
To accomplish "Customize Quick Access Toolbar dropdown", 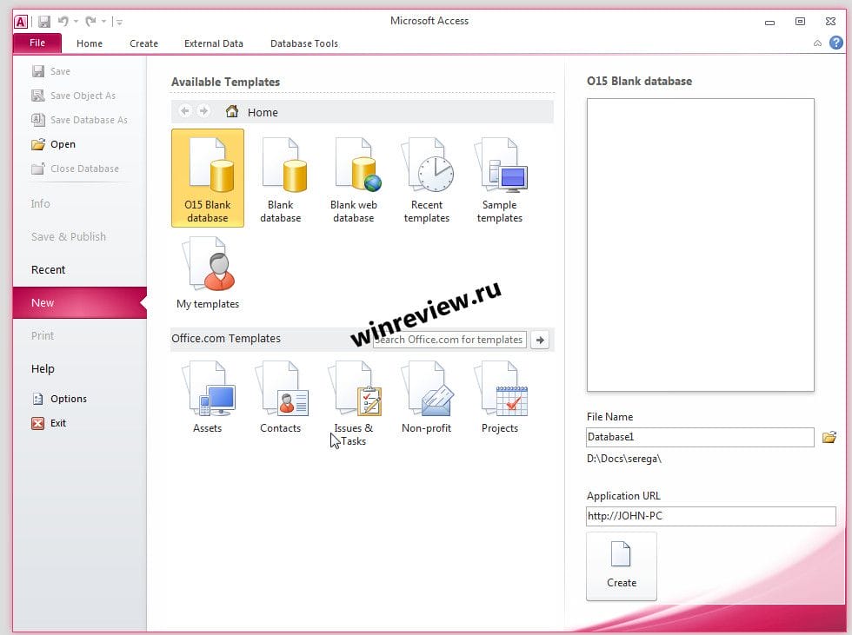I will pyautogui.click(x=119, y=22).
